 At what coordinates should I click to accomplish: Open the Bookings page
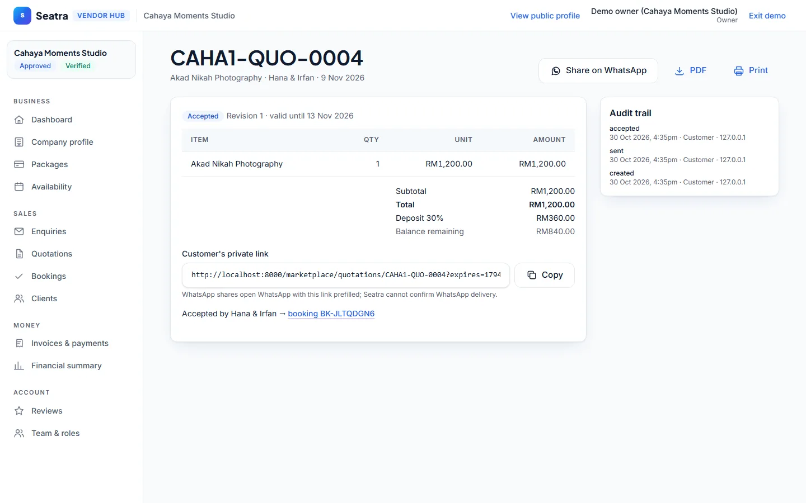pos(71,276)
